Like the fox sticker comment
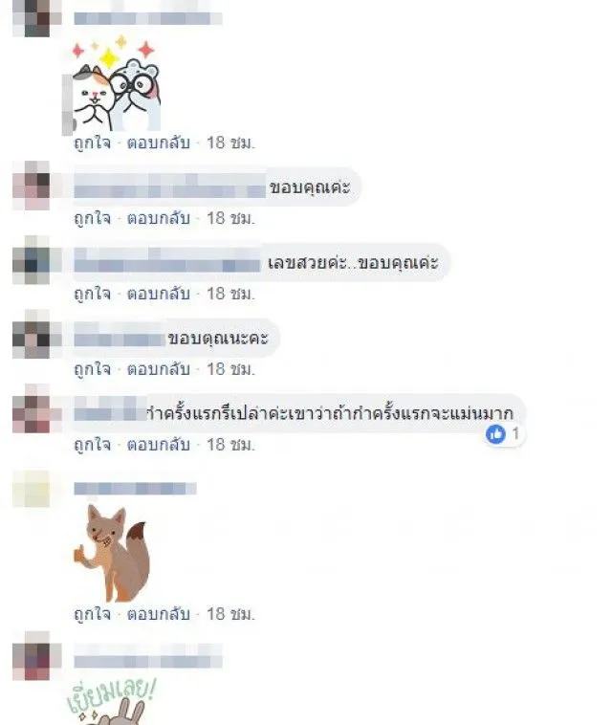Screen dimensions: 612x725 (x=93, y=613)
